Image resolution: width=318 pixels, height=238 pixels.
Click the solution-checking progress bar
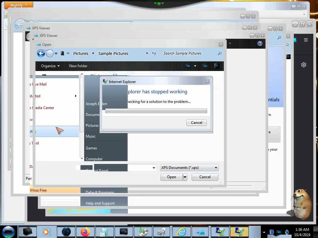click(156, 111)
